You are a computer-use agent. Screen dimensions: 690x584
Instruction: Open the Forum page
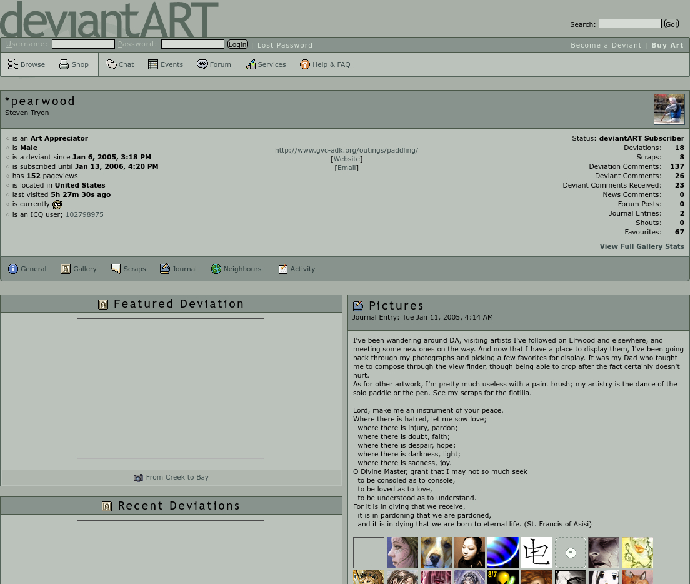click(x=221, y=64)
